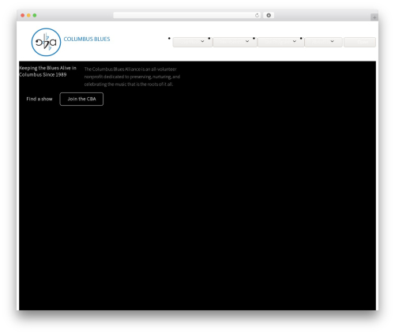Click the Find a show link
Screen dimensions: 395x334
[x=39, y=99]
